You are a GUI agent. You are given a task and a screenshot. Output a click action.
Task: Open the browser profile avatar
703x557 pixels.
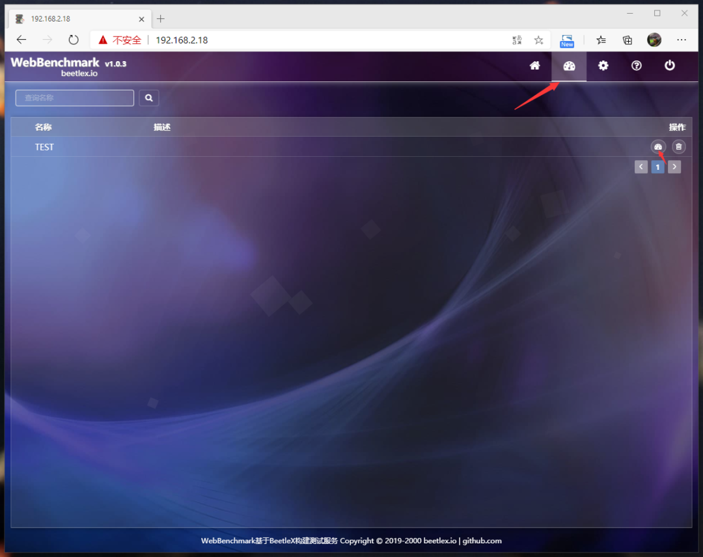pyautogui.click(x=654, y=40)
